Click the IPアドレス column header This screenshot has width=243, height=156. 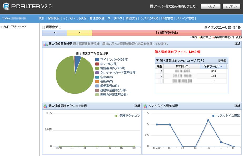(x=182, y=66)
